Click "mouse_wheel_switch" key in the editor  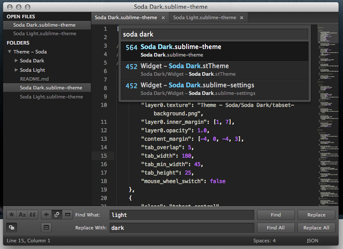coord(173,181)
